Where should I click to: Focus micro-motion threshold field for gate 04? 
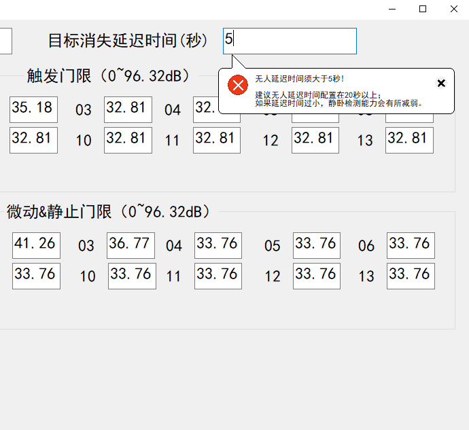(218, 245)
